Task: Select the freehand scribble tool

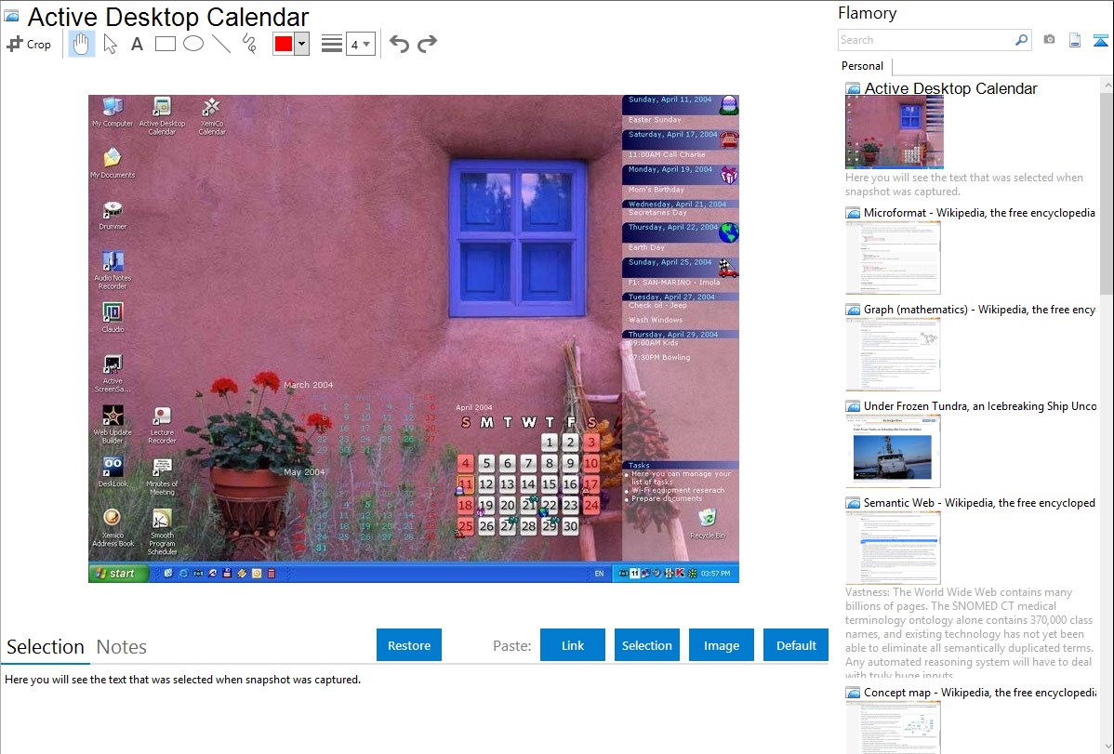Action: coord(249,44)
